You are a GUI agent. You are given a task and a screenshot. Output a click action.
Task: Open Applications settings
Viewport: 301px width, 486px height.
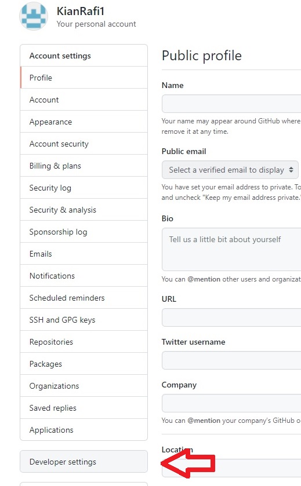pyautogui.click(x=84, y=430)
